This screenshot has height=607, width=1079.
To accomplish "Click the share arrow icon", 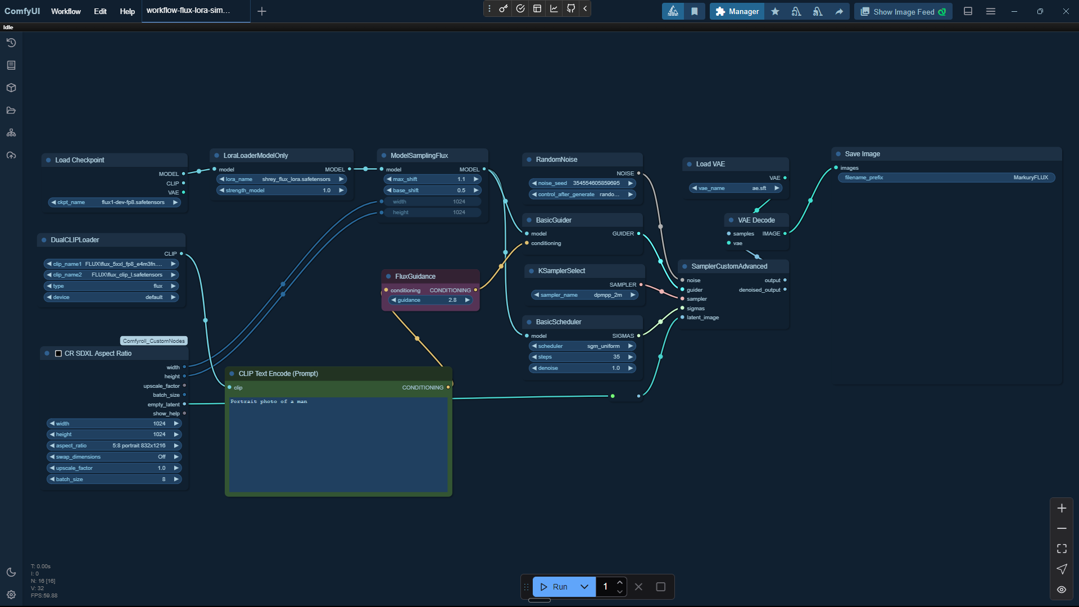I will (x=839, y=11).
